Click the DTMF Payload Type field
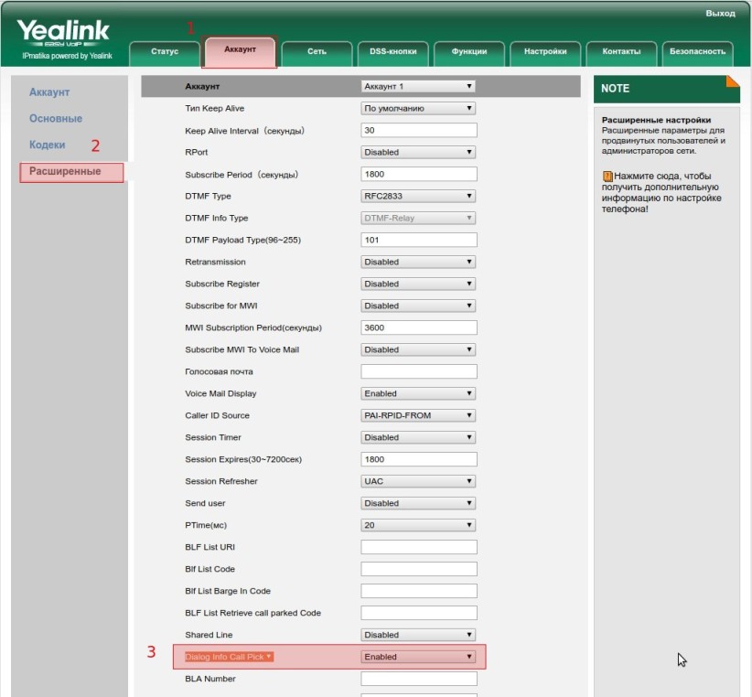 [x=419, y=240]
